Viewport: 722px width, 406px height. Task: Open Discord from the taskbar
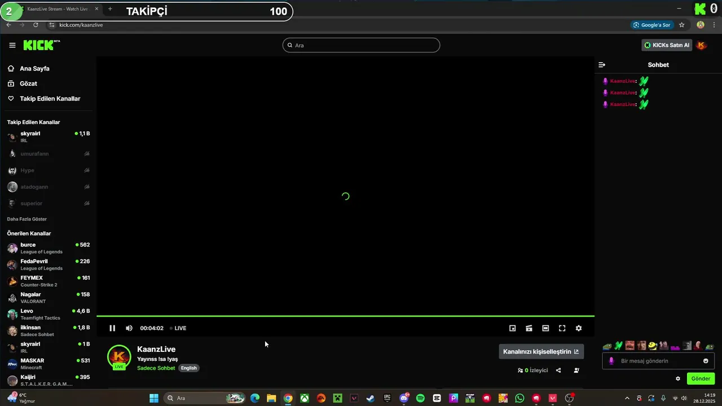pos(404,398)
